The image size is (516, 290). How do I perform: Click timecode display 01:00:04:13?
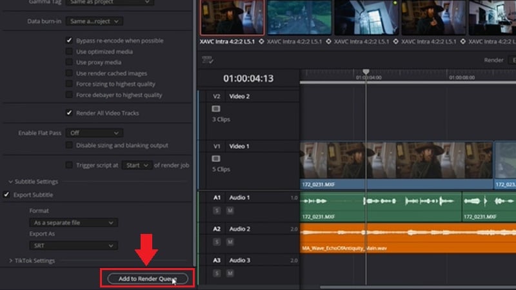(x=248, y=78)
